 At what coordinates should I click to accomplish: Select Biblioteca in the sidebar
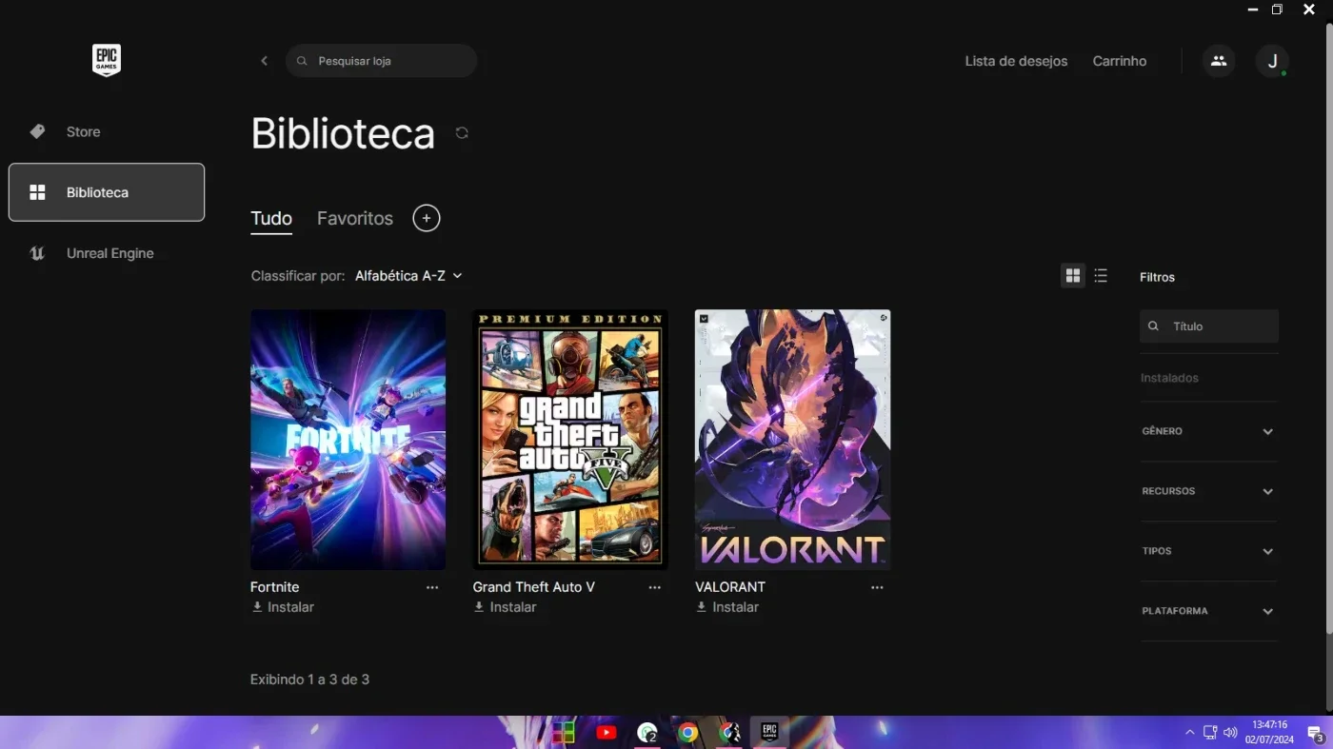point(107,192)
